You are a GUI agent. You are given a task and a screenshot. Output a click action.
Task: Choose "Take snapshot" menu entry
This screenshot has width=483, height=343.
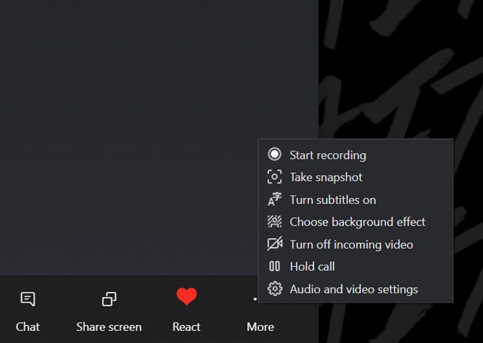pos(326,177)
